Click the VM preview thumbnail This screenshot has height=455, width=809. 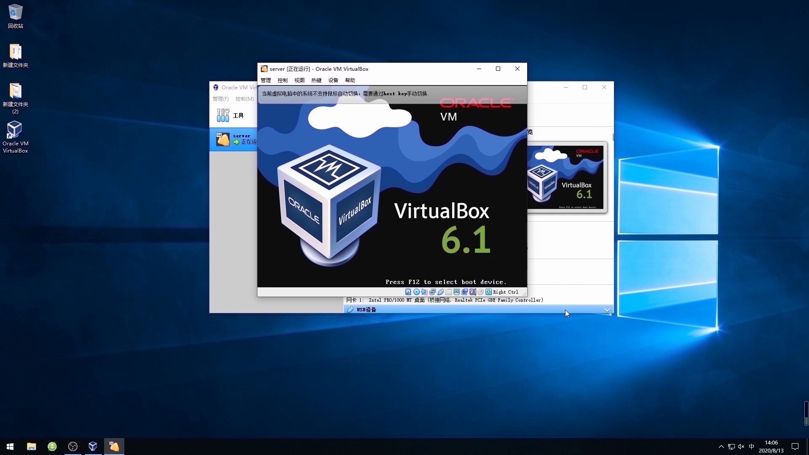tap(567, 177)
